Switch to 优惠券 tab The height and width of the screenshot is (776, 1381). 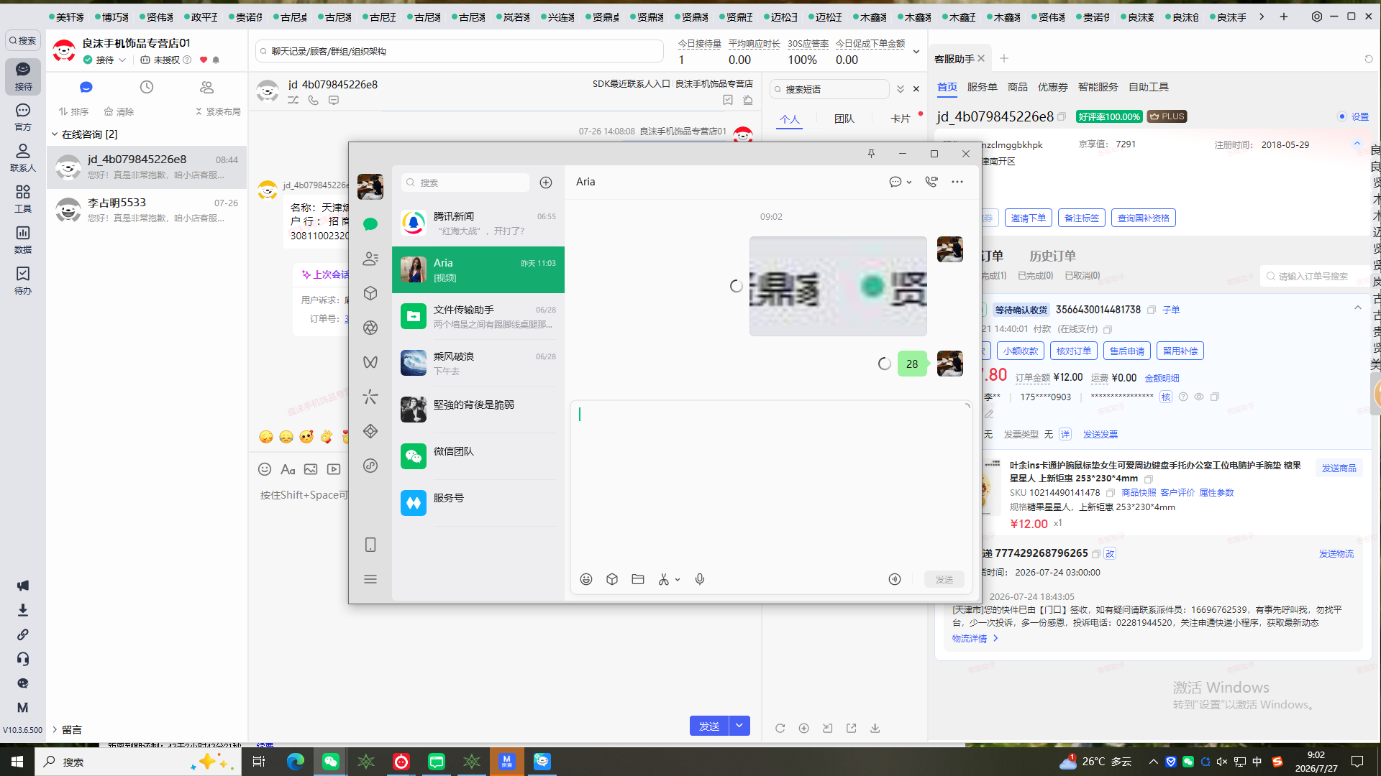pyautogui.click(x=1053, y=87)
